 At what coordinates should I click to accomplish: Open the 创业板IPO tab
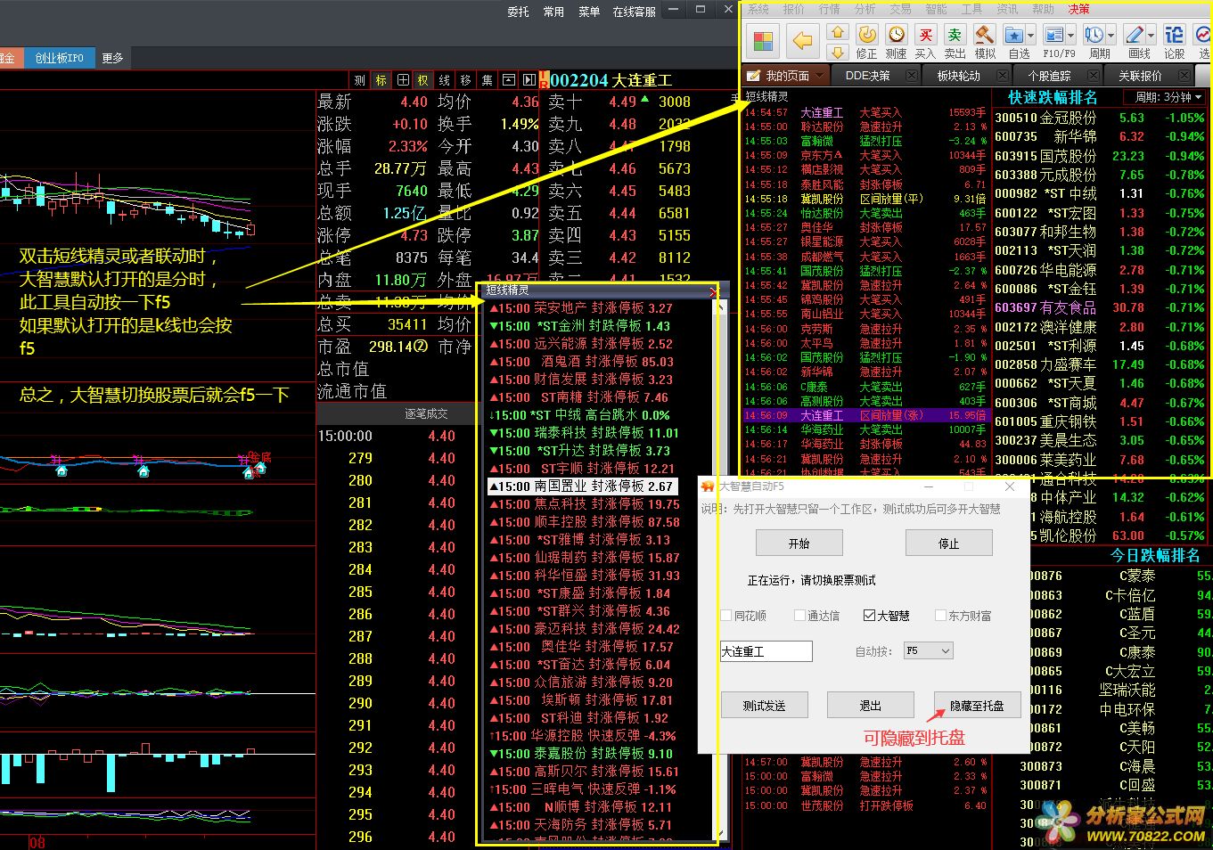pos(60,58)
